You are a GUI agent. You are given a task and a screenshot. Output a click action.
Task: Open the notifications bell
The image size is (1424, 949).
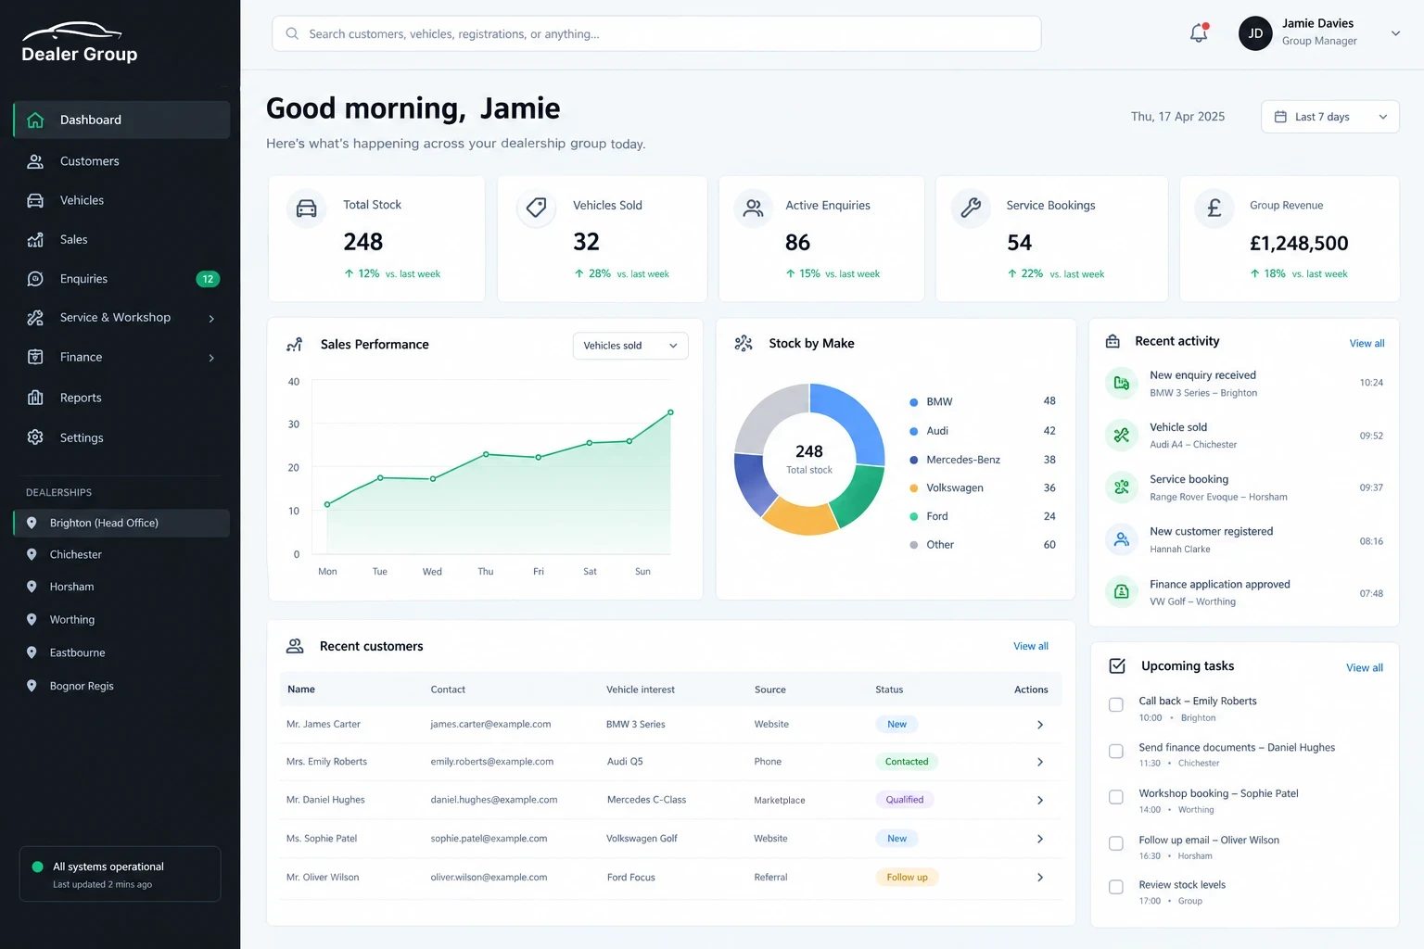1199,33
